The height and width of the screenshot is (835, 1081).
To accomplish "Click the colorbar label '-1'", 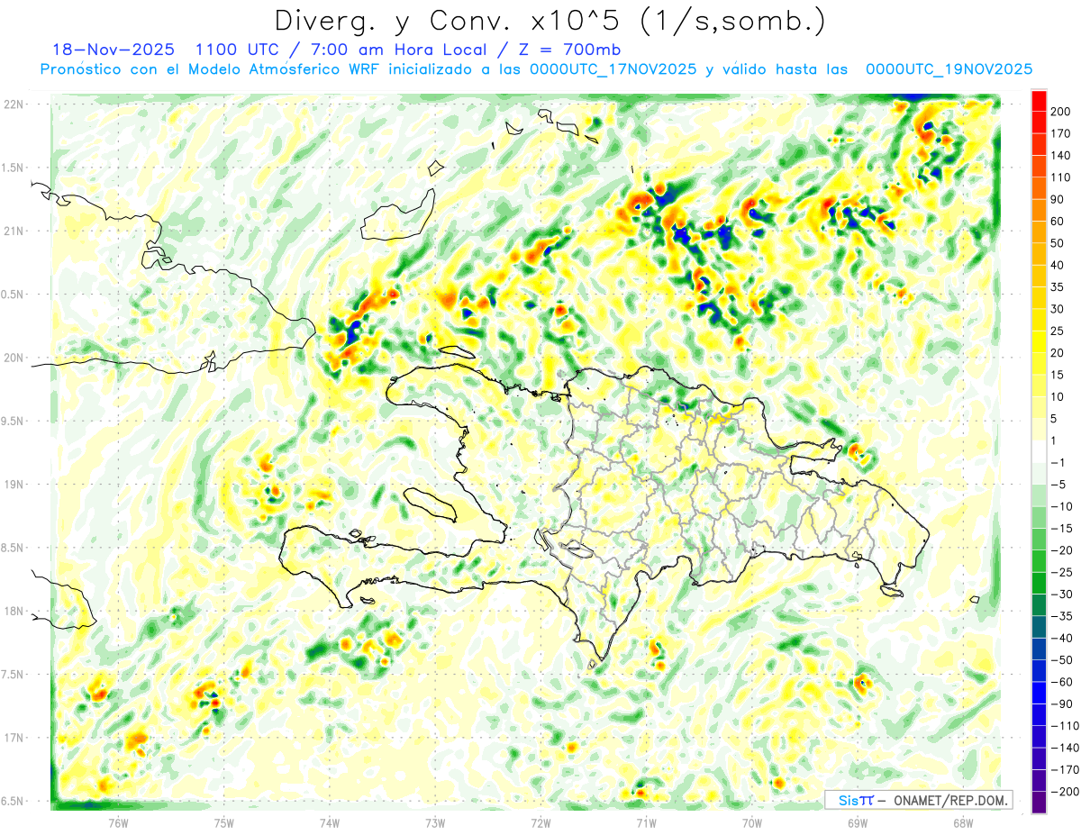I will [1058, 462].
